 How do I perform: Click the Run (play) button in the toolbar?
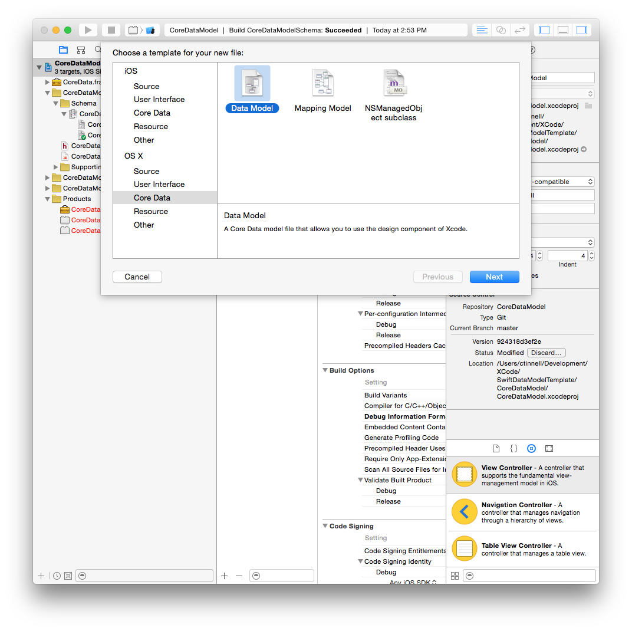tap(88, 30)
